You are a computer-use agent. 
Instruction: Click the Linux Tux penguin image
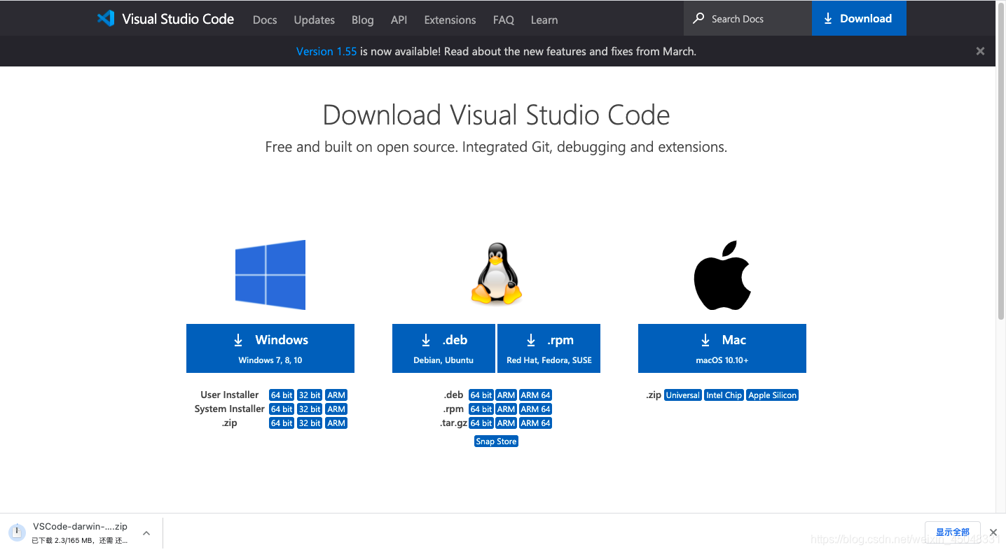[x=496, y=274]
